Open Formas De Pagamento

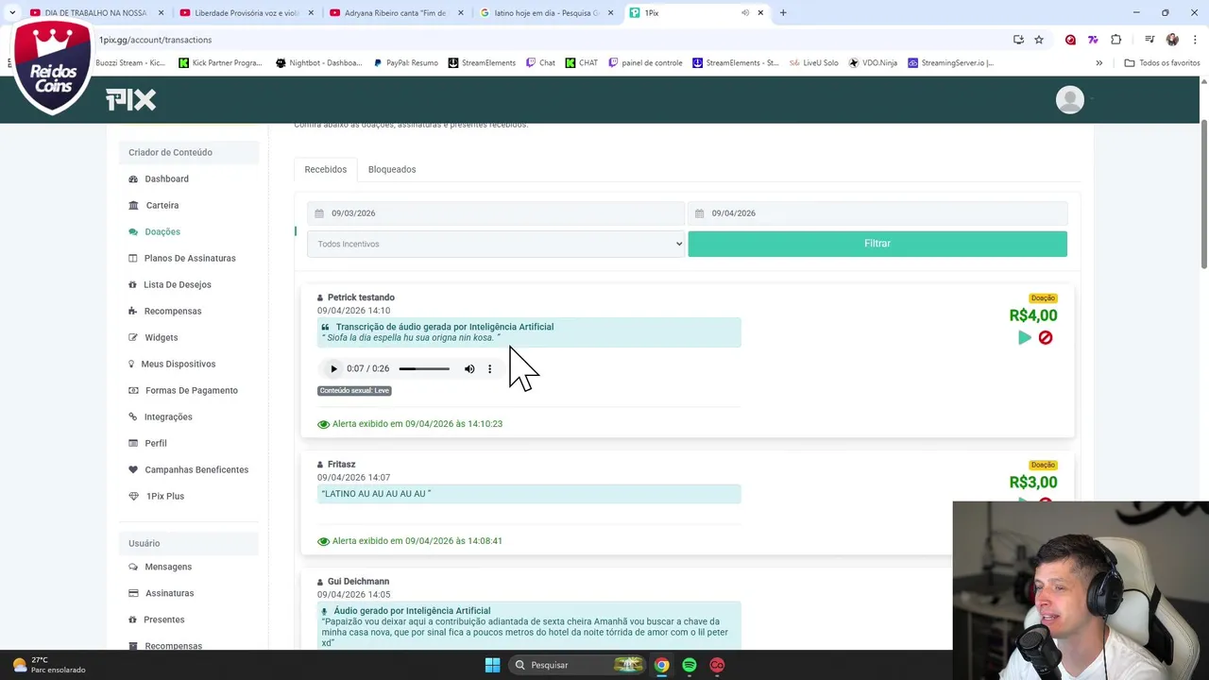(191, 390)
